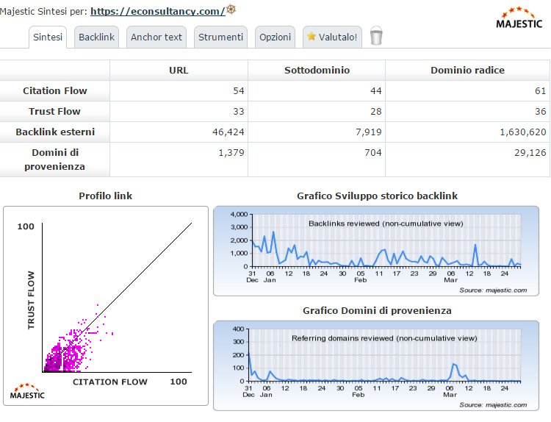This screenshot has width=551, height=422.
Task: Click the CITATION FLOW axis label
Action: point(110,382)
